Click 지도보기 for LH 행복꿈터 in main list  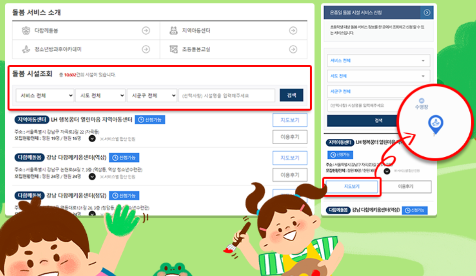point(290,120)
